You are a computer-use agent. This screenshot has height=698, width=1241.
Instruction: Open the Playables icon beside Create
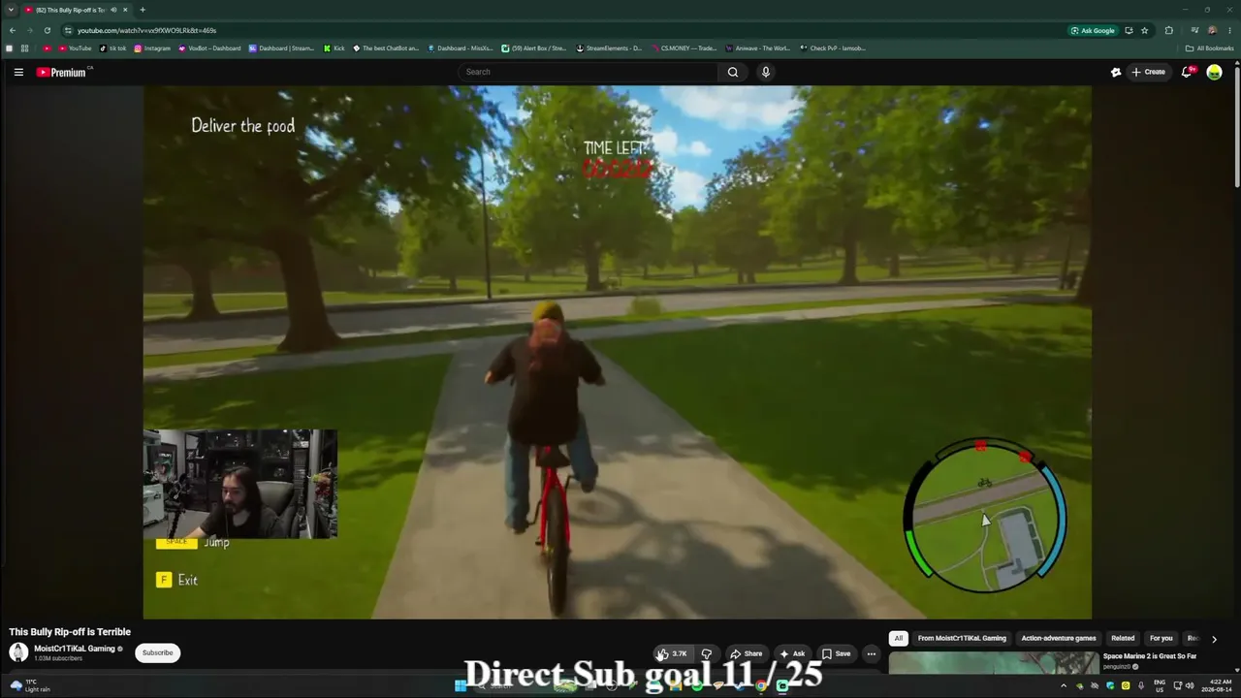1116,72
